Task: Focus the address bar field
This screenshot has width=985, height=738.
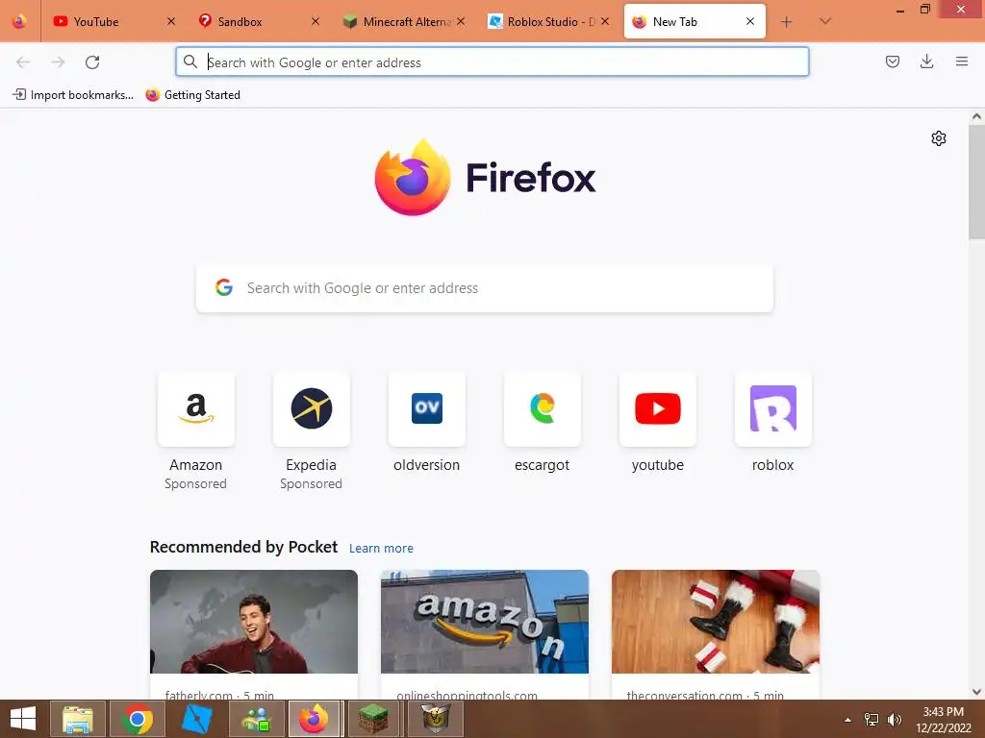Action: [492, 62]
